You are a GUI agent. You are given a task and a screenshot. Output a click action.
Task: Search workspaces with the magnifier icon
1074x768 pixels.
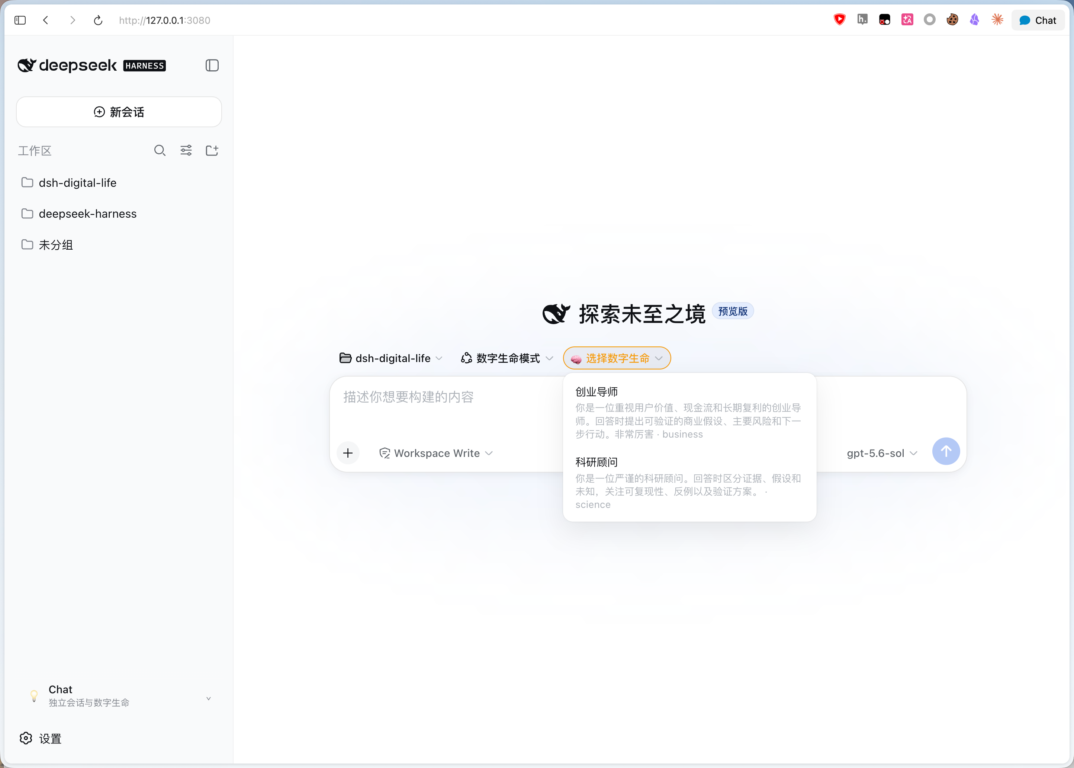click(x=160, y=150)
